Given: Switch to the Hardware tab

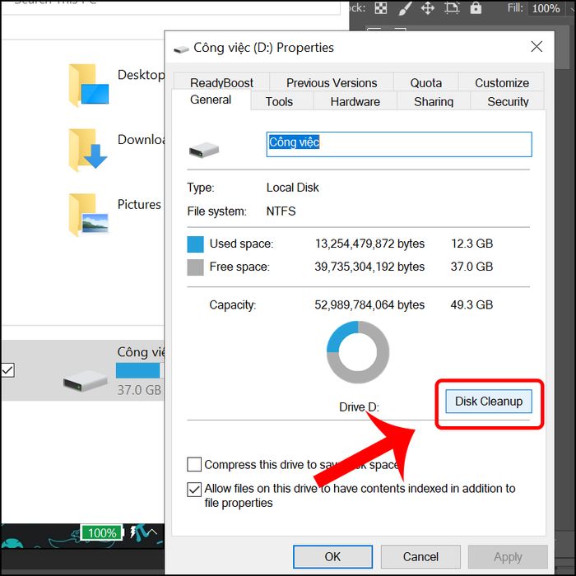Looking at the screenshot, I should (355, 101).
